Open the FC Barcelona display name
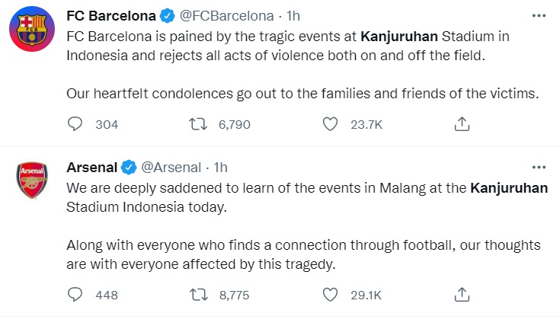This screenshot has height=326, width=560. pyautogui.click(x=111, y=16)
